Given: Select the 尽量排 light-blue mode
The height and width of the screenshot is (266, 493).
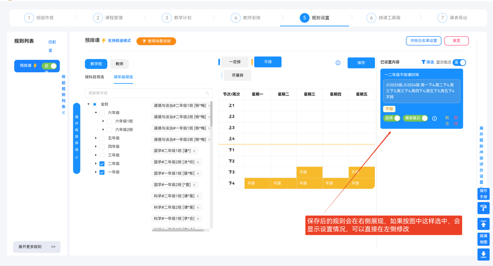Looking at the screenshot, I should (x=238, y=75).
